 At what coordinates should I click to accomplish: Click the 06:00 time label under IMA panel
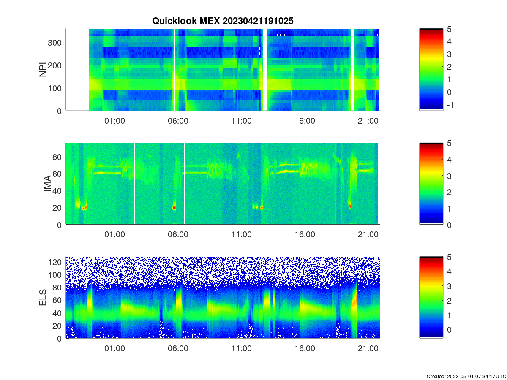[x=178, y=235]
